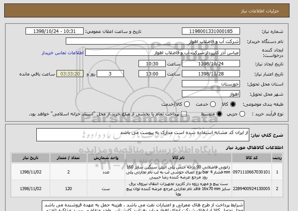The height and width of the screenshot is (211, 298).
Task: Click the unit cell ست in row 2
Action: [x=106, y=189]
